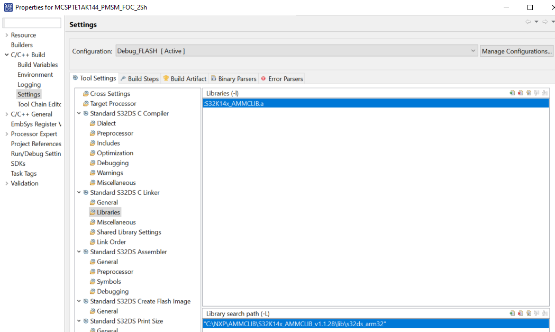The image size is (555, 332).
Task: Expand the Resource tree item
Action: [6, 34]
